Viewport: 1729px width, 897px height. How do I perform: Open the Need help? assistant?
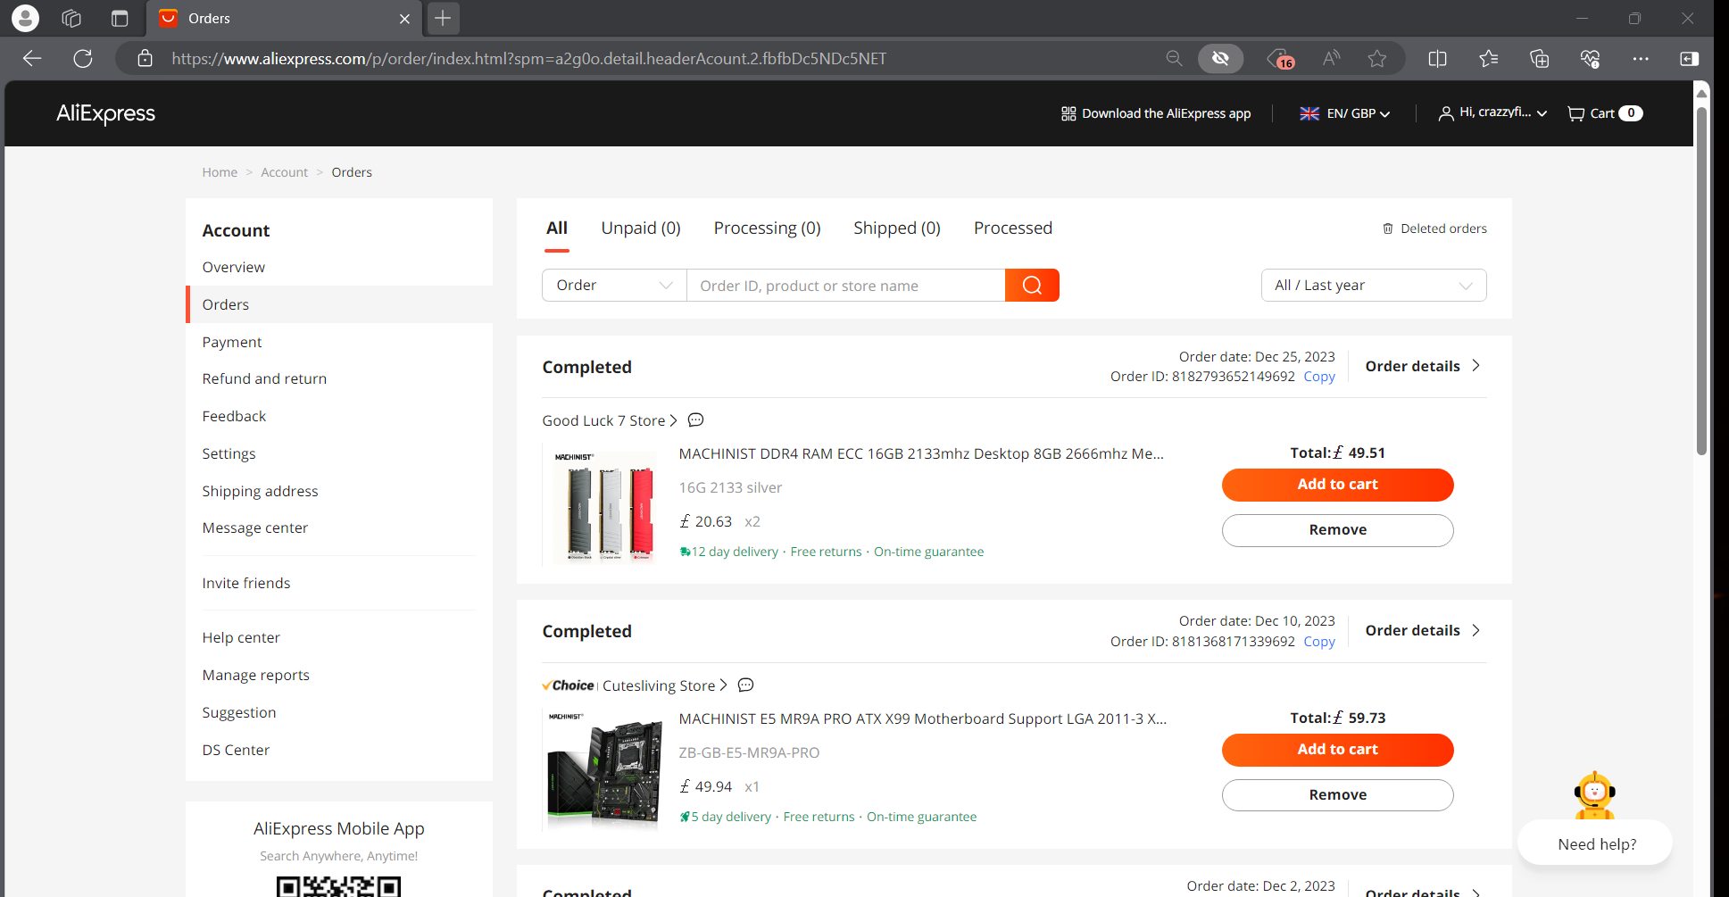[x=1595, y=843]
